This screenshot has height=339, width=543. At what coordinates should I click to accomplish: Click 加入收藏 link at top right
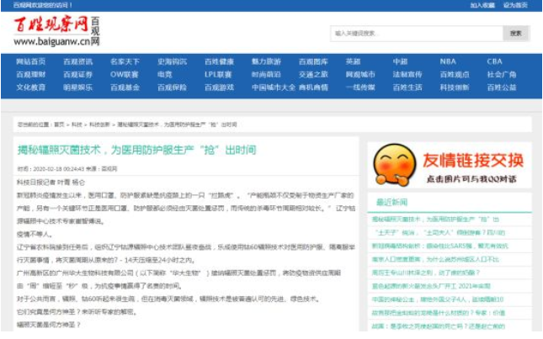(x=482, y=5)
